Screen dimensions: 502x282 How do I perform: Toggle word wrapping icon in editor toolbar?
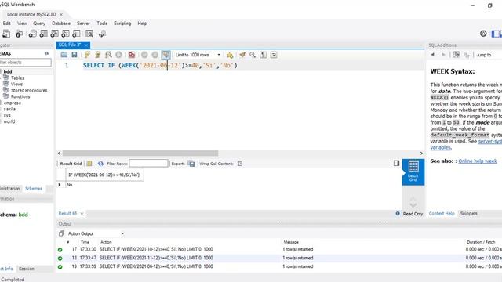point(274,55)
